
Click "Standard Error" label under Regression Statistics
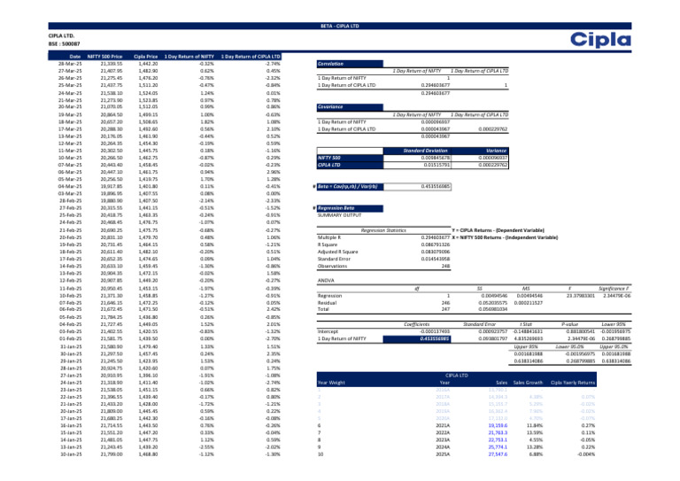334,259
